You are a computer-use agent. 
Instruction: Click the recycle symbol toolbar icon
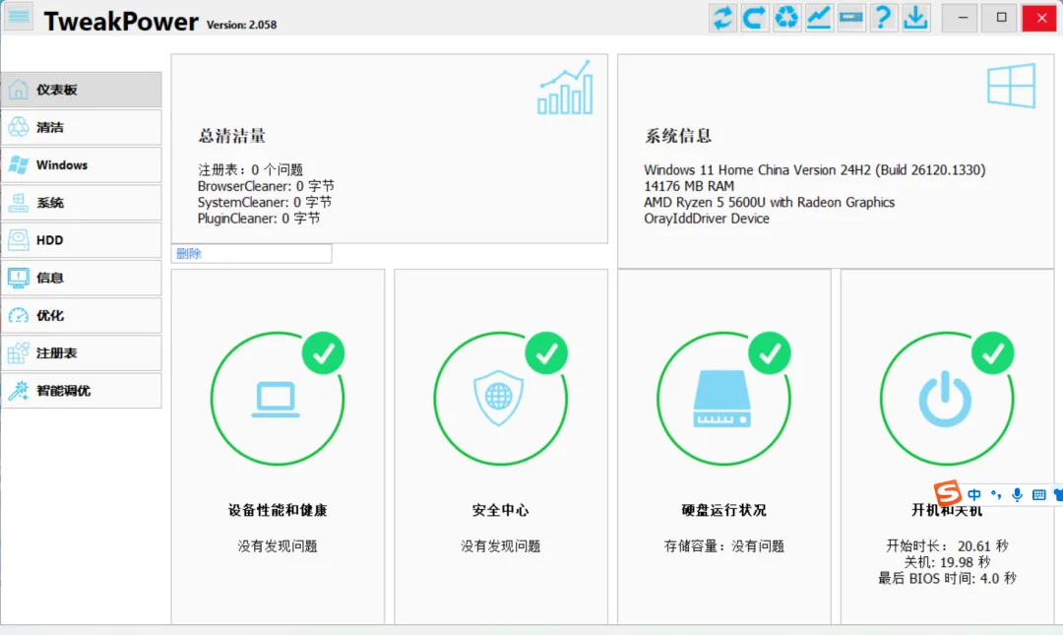786,18
